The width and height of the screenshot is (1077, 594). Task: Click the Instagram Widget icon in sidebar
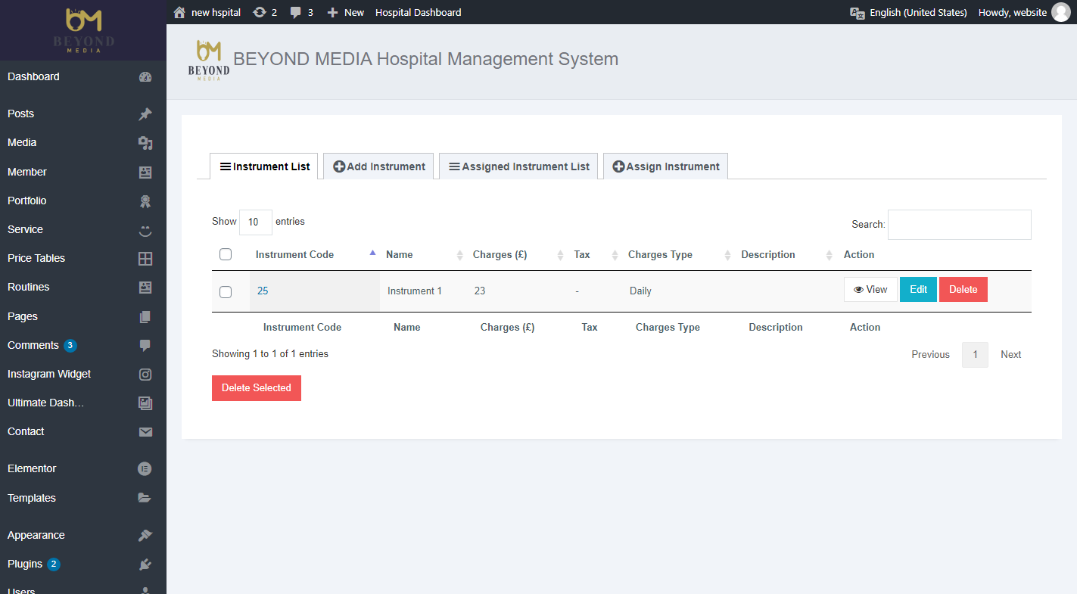pos(145,375)
